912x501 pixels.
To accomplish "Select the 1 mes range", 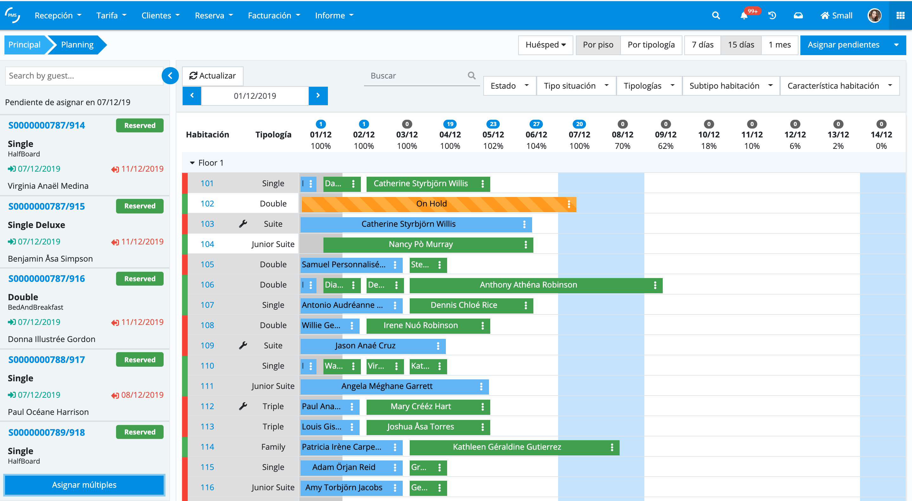I will coord(779,45).
